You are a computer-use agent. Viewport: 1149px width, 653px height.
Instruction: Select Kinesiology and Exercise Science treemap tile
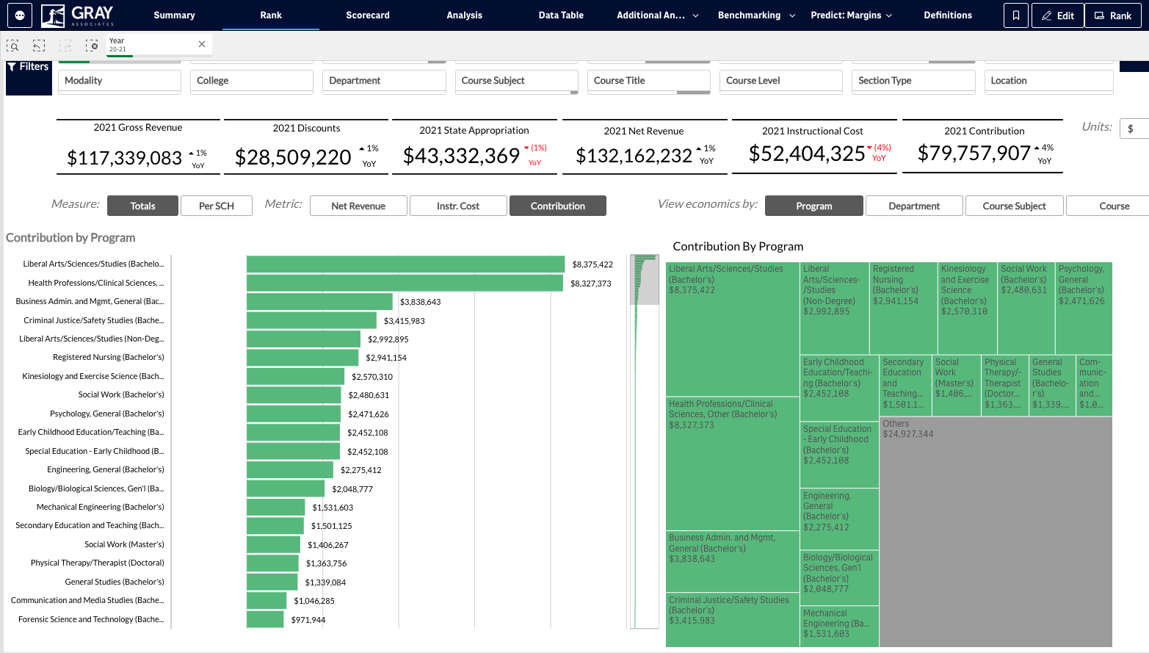[x=967, y=308]
